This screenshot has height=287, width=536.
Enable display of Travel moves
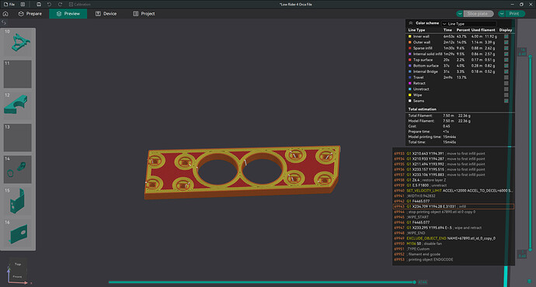(x=506, y=78)
